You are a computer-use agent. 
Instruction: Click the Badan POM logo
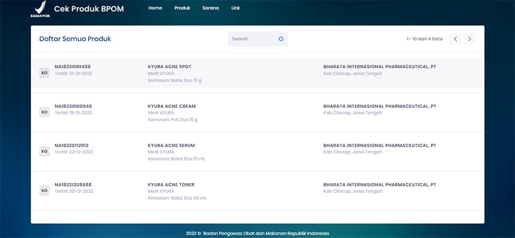[41, 9]
